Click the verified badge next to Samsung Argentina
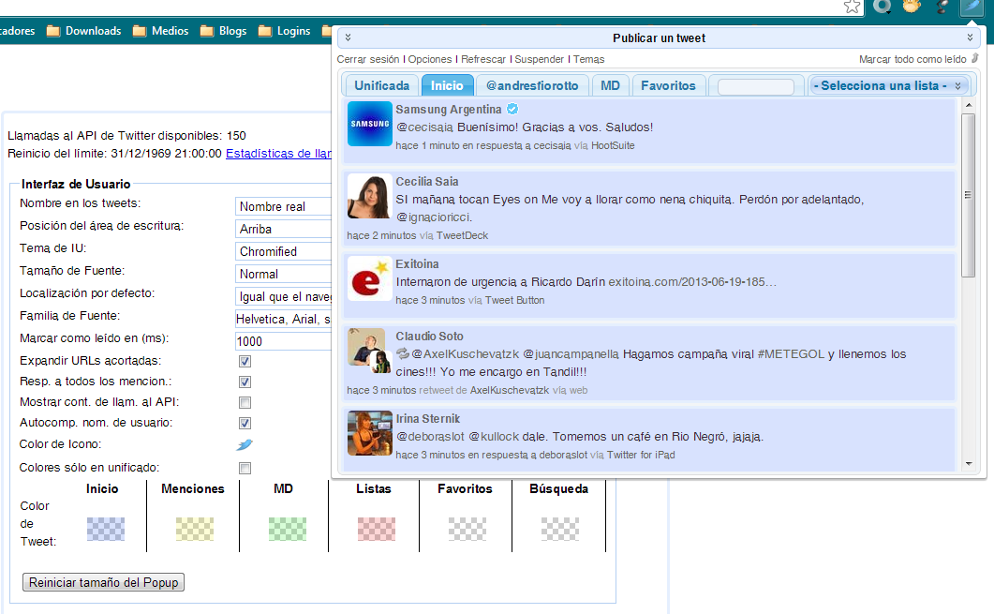 512,109
